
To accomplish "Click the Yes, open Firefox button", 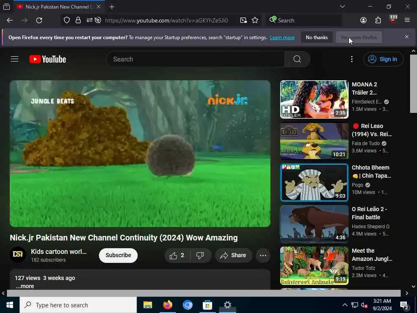I will [x=359, y=37].
